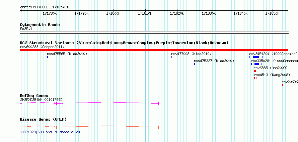Click the left arrowhead of the ruler
Viewport: 298px width, 142px height.
point(21,11)
